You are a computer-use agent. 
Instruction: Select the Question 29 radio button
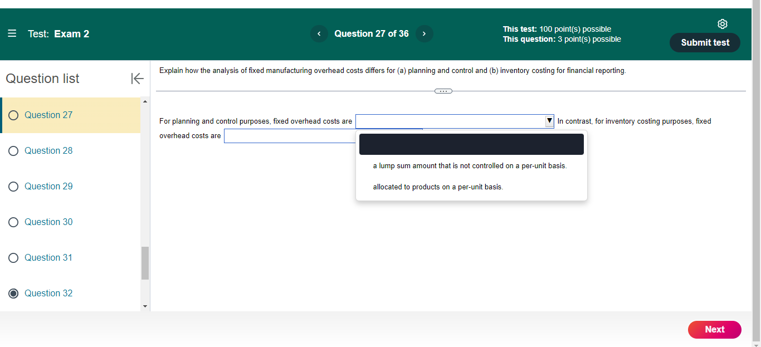(13, 186)
